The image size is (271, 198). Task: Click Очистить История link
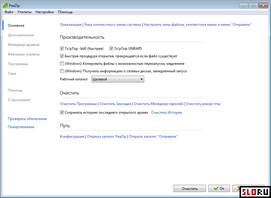(x=166, y=112)
